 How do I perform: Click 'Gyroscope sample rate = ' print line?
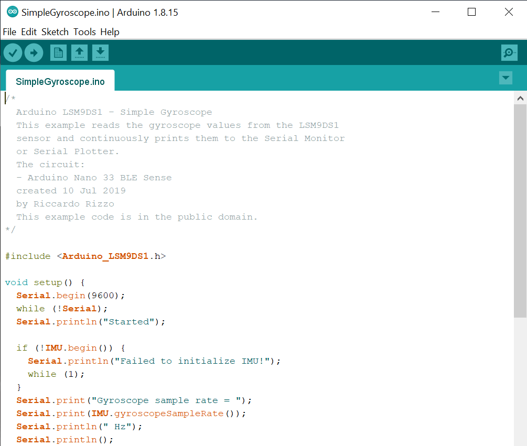click(134, 400)
